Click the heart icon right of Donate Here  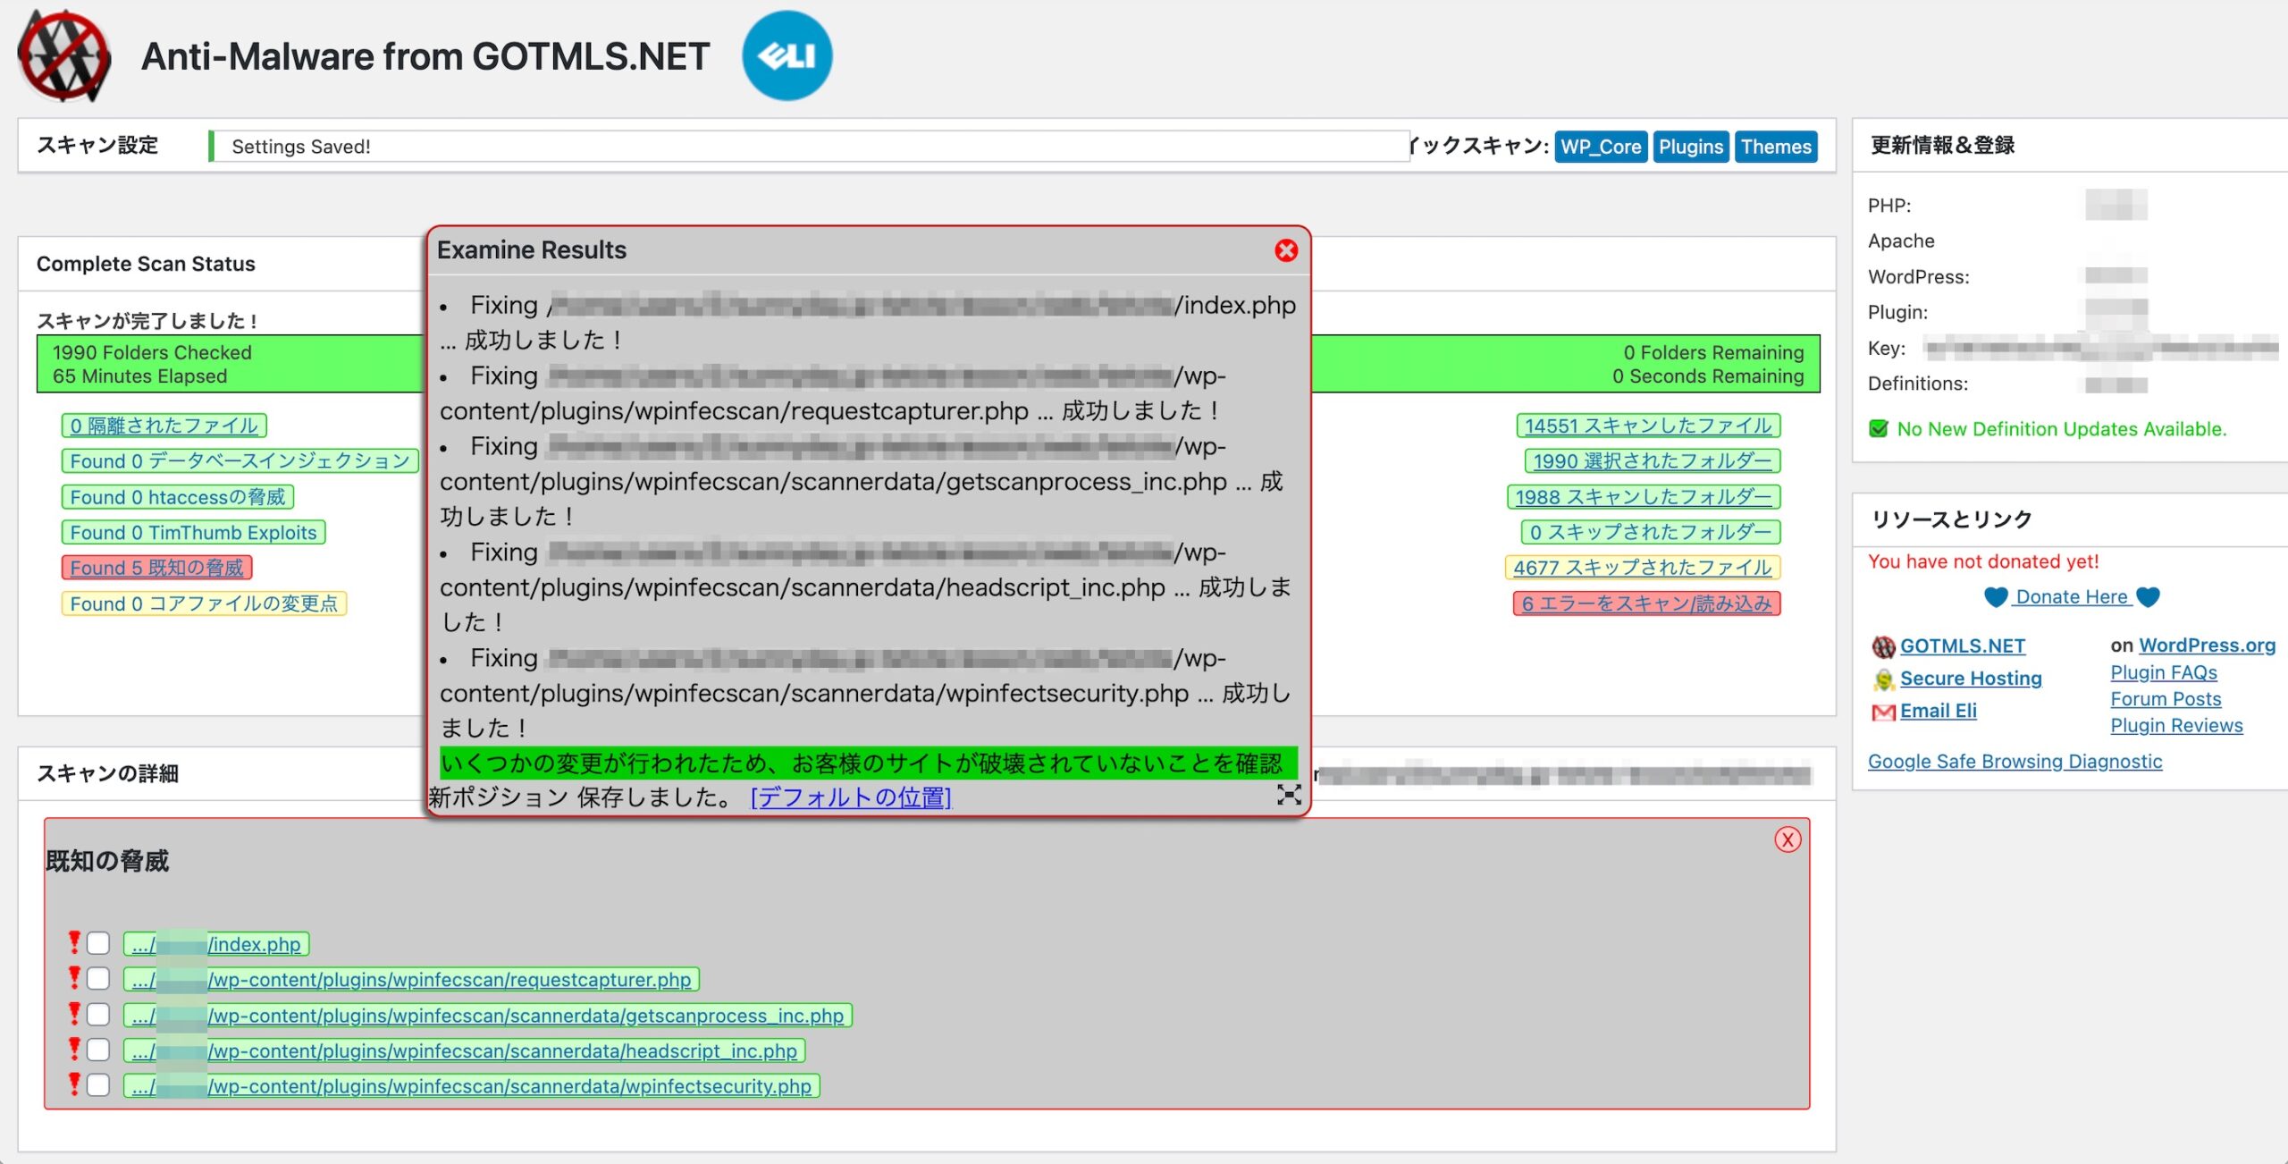coord(2148,597)
